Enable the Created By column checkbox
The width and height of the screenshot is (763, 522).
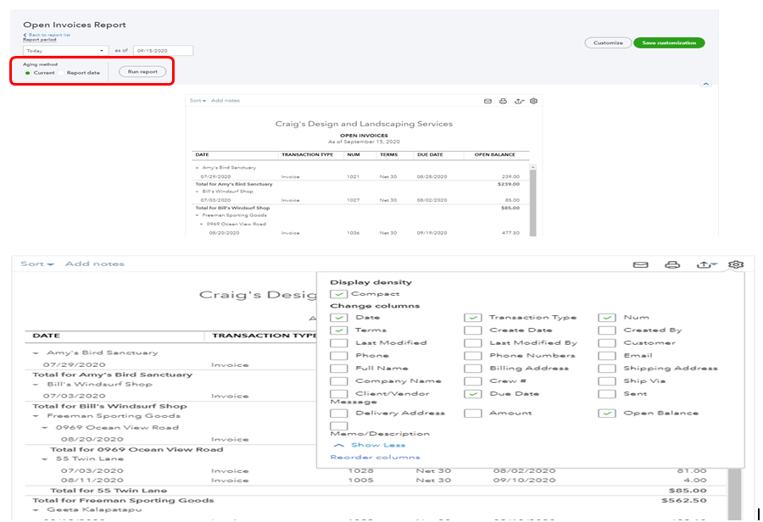pyautogui.click(x=607, y=330)
